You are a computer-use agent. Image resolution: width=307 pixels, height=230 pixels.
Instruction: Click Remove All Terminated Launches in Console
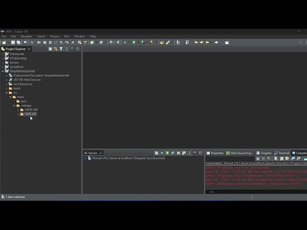(x=269, y=159)
